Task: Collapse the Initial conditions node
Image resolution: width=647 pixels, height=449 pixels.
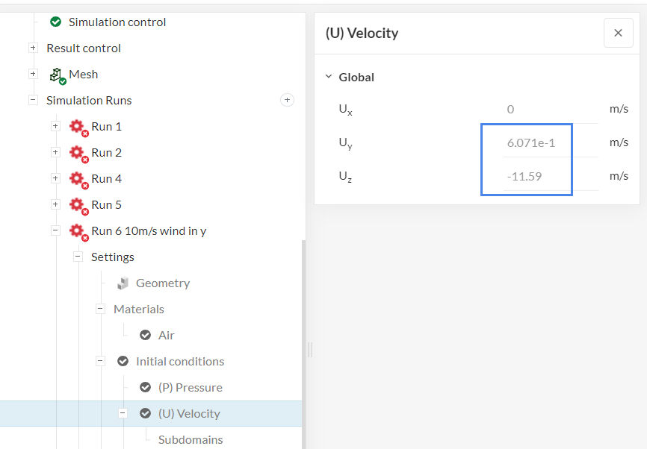Action: pyautogui.click(x=100, y=362)
